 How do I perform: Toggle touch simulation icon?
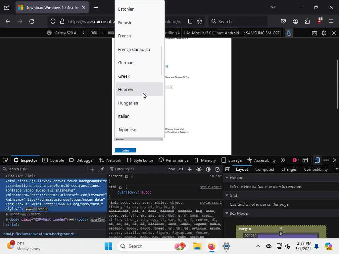[289, 33]
